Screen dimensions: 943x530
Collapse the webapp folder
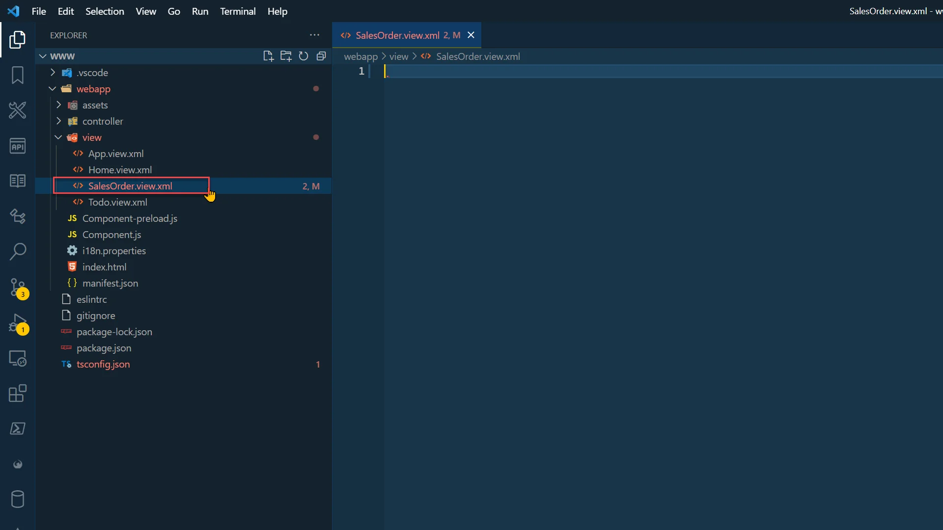93,89
